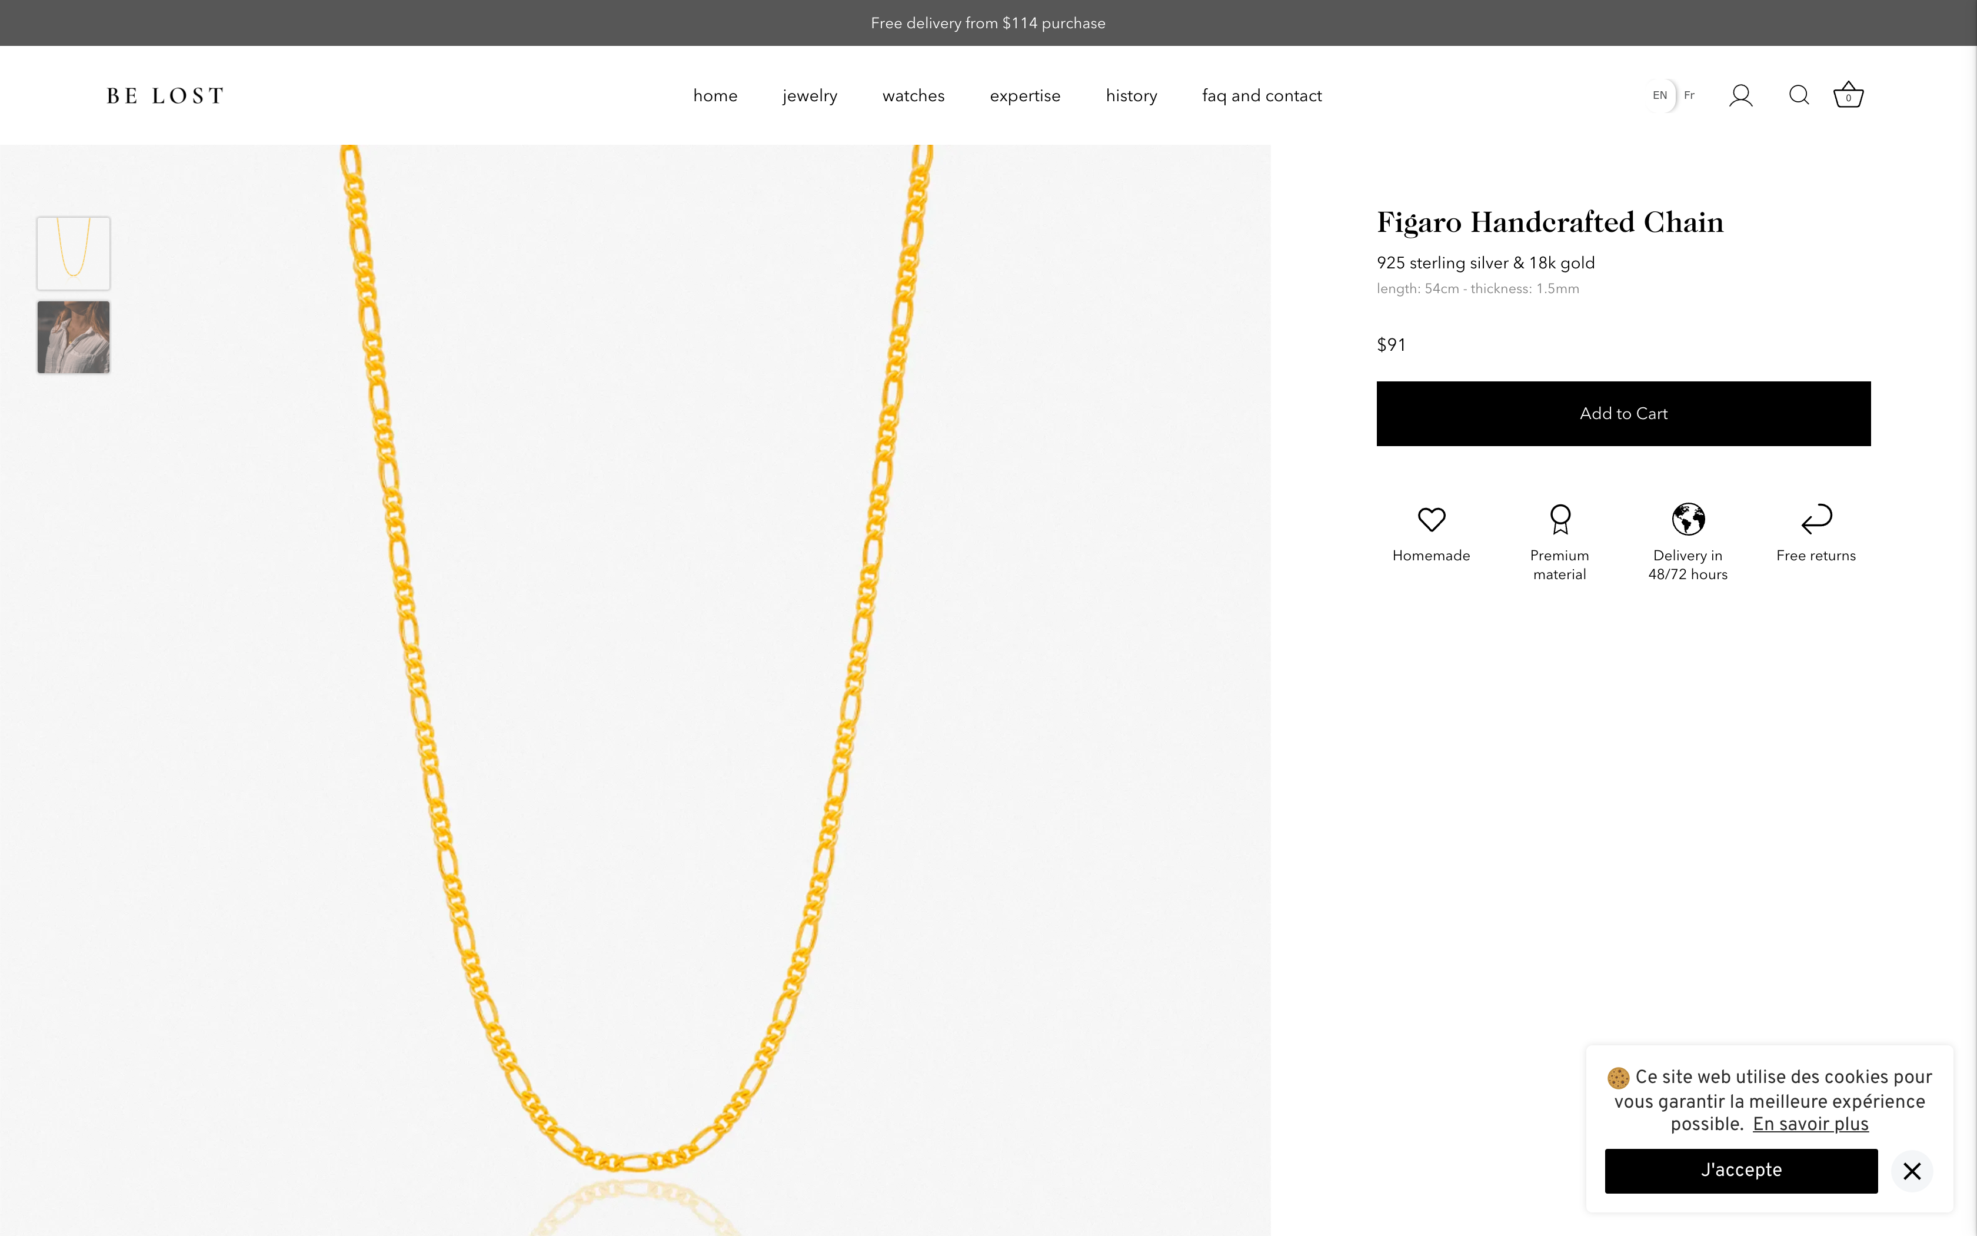The height and width of the screenshot is (1236, 1977).
Task: Go to the watches menu
Action: [x=913, y=95]
